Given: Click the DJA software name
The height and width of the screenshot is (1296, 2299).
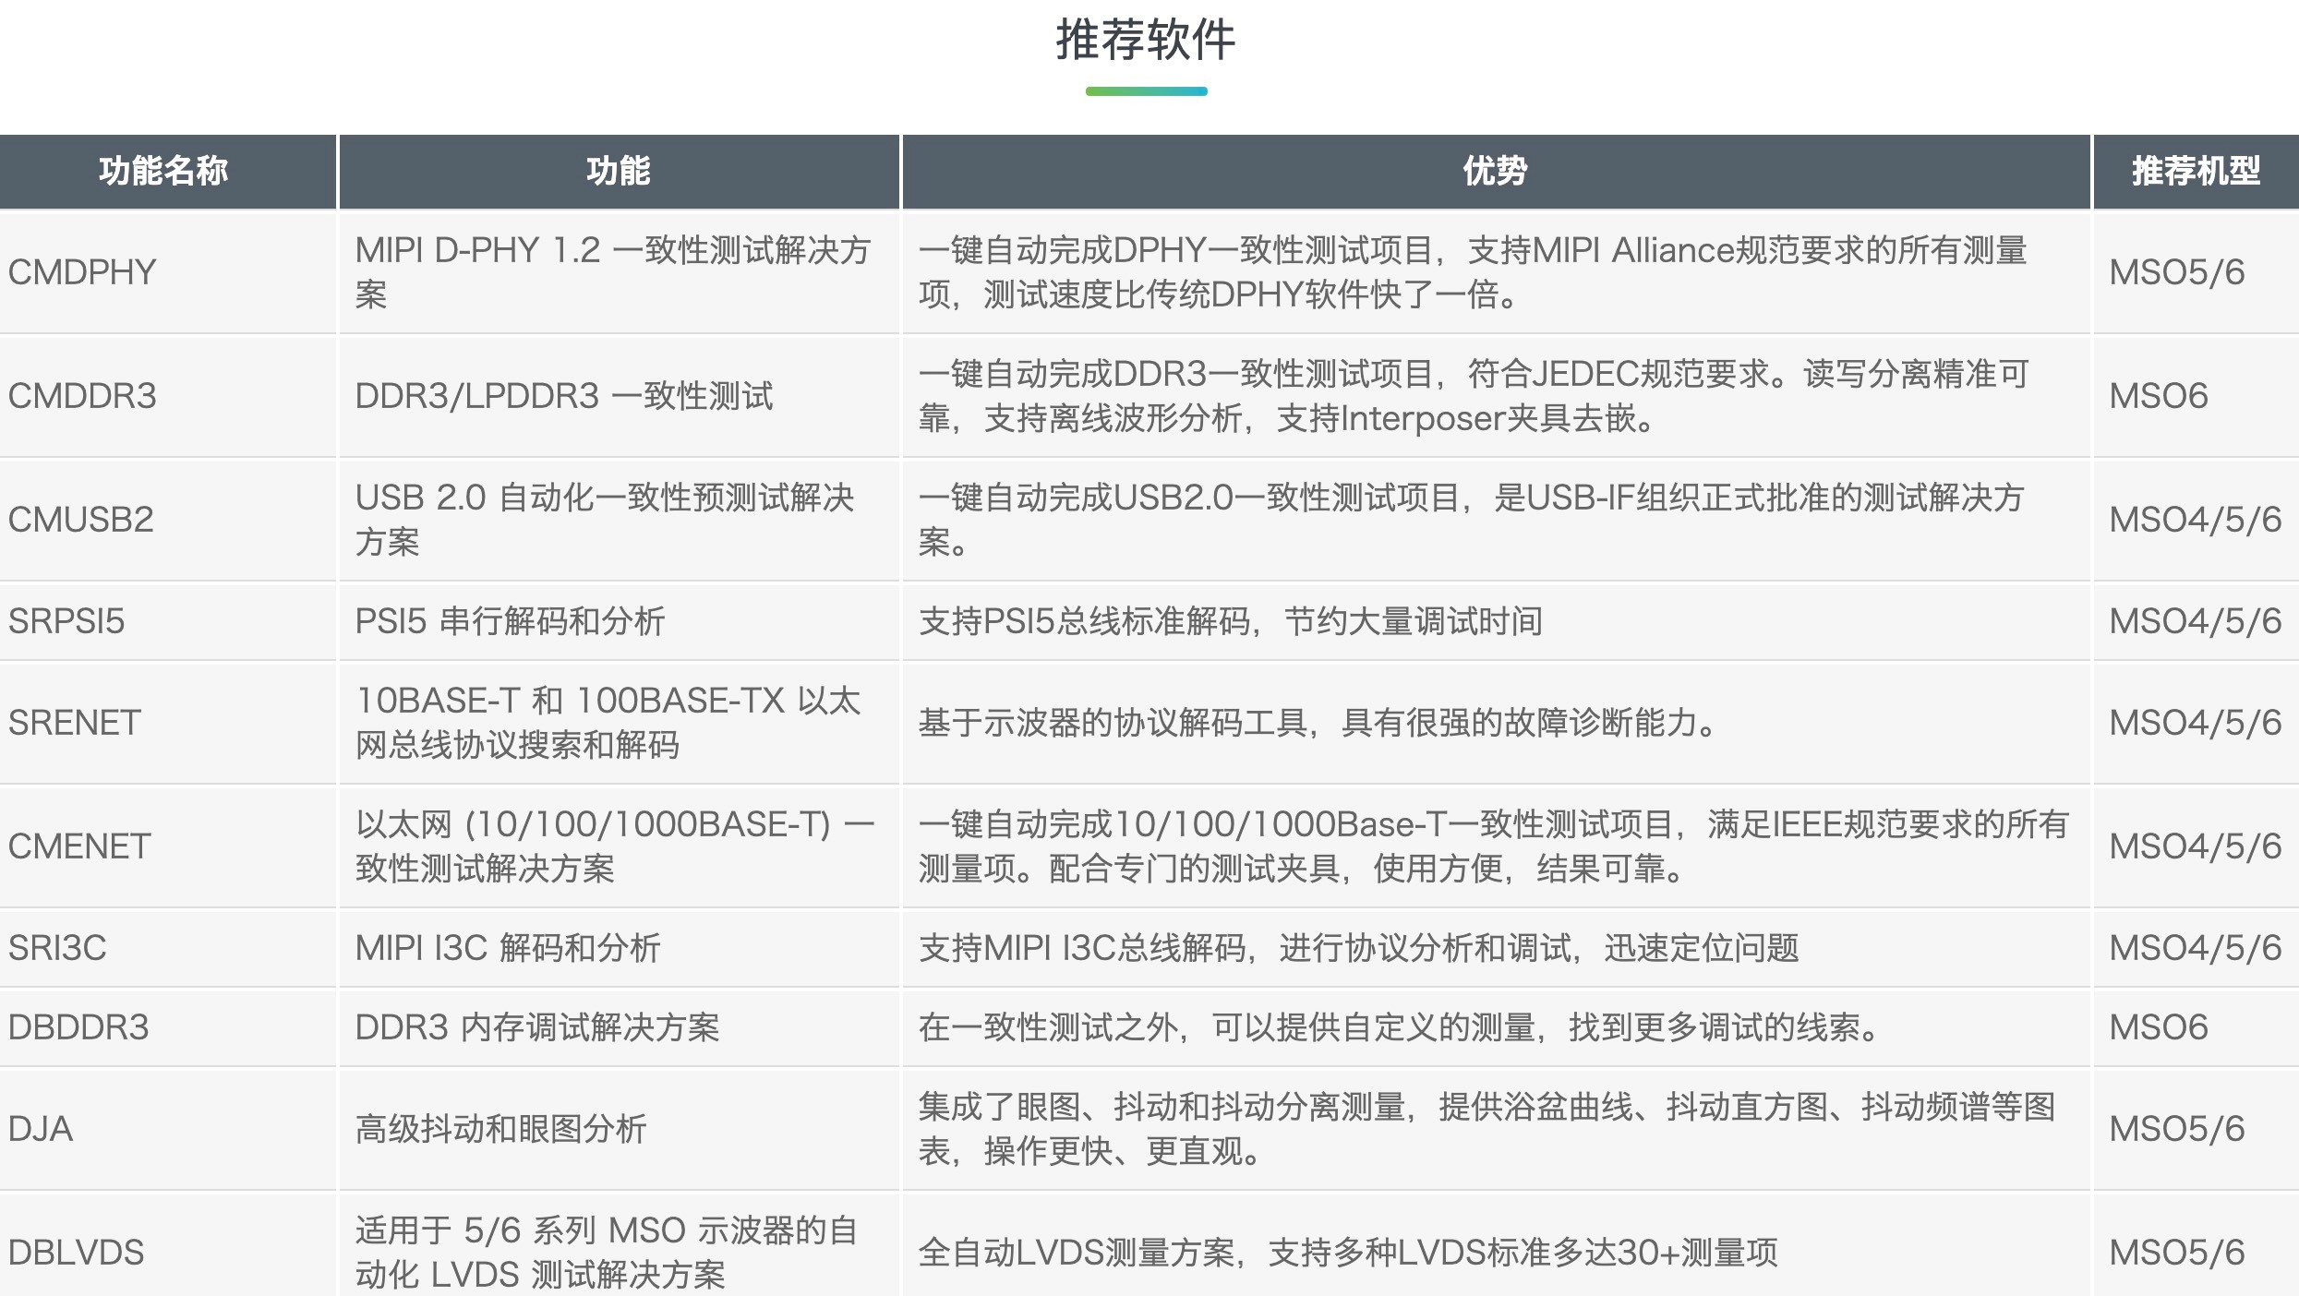Looking at the screenshot, I should pyautogui.click(x=41, y=1129).
